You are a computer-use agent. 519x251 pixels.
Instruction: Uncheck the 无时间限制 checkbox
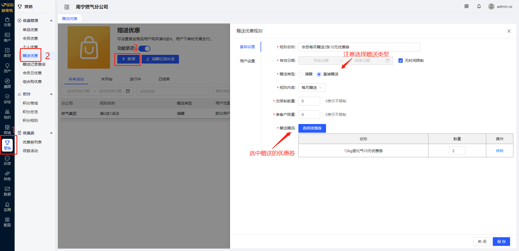(x=401, y=61)
